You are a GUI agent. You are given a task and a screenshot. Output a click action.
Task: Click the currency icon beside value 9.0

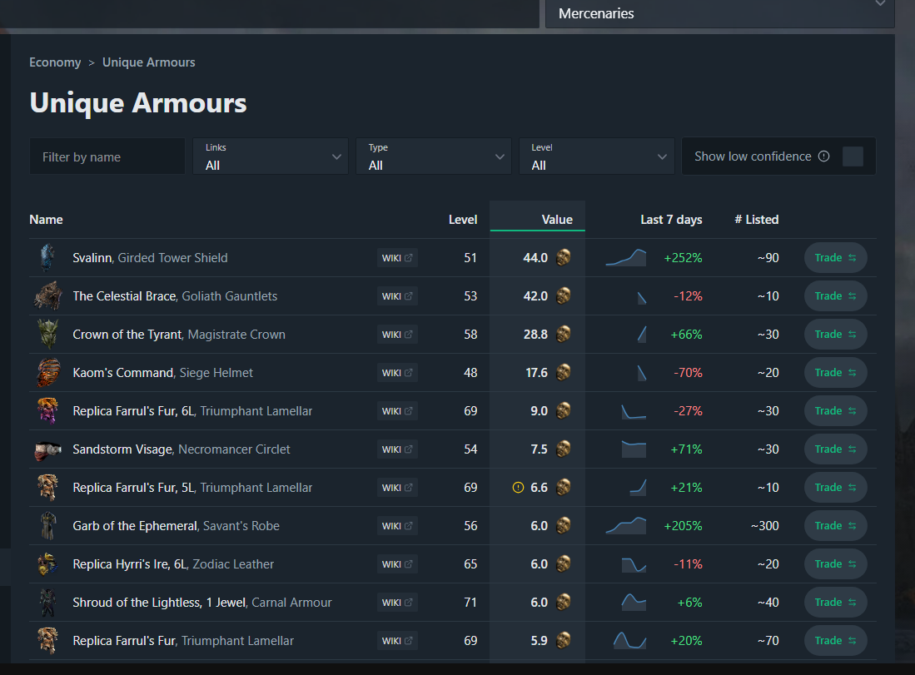point(563,410)
